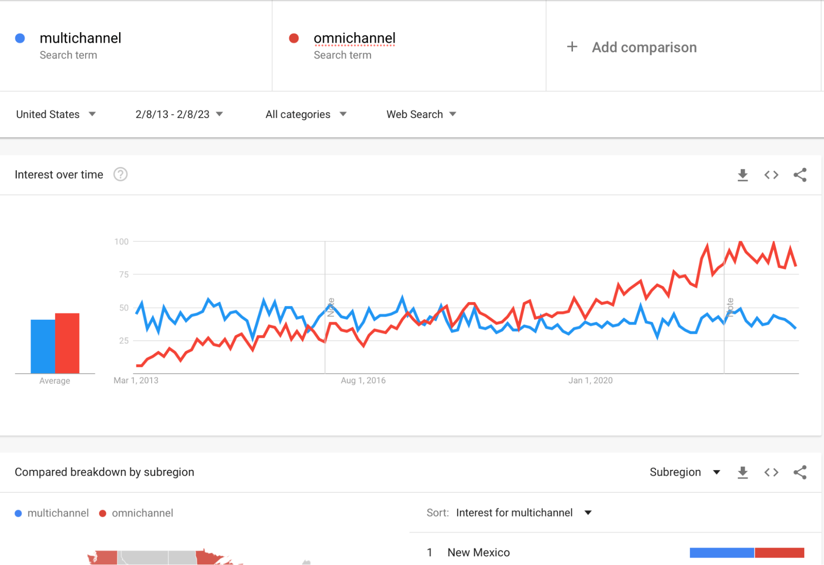Open the Web Search type dropdown
This screenshot has height=565, width=824.
click(x=421, y=114)
